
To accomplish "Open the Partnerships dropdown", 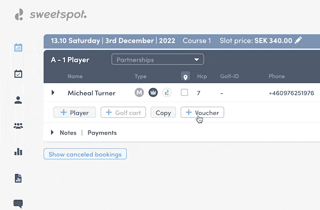I will [158, 59].
